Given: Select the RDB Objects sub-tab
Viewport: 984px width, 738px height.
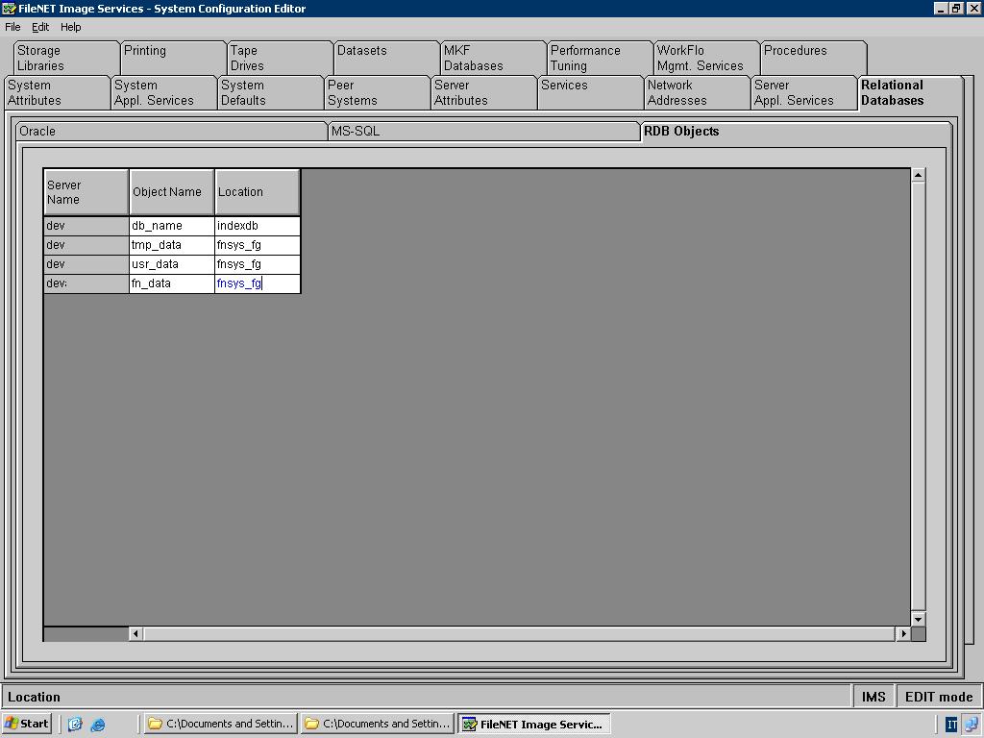Looking at the screenshot, I should click(x=796, y=131).
